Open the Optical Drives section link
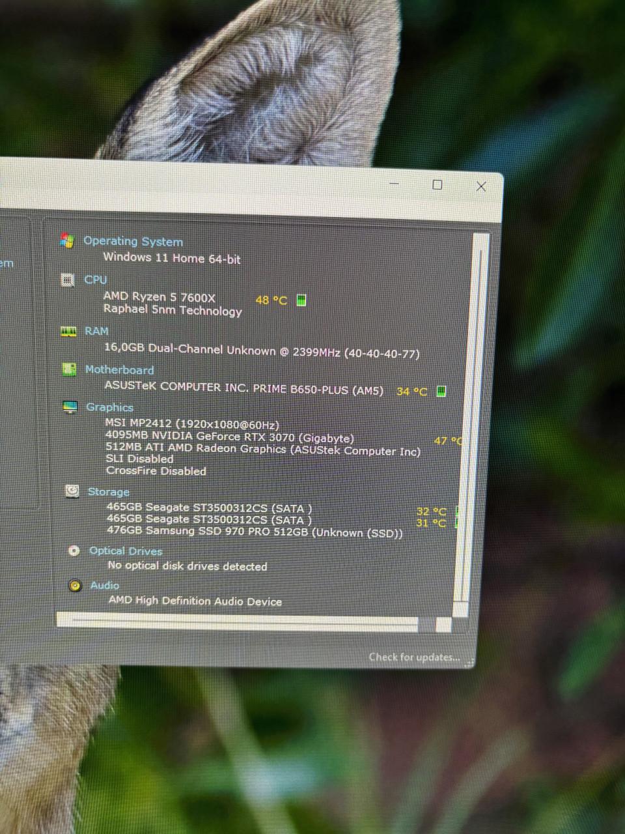This screenshot has width=625, height=834. click(x=126, y=551)
